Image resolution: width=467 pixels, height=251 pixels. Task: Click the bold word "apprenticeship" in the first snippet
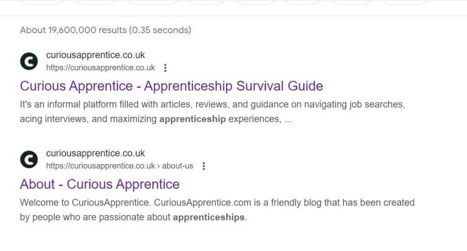tap(192, 119)
